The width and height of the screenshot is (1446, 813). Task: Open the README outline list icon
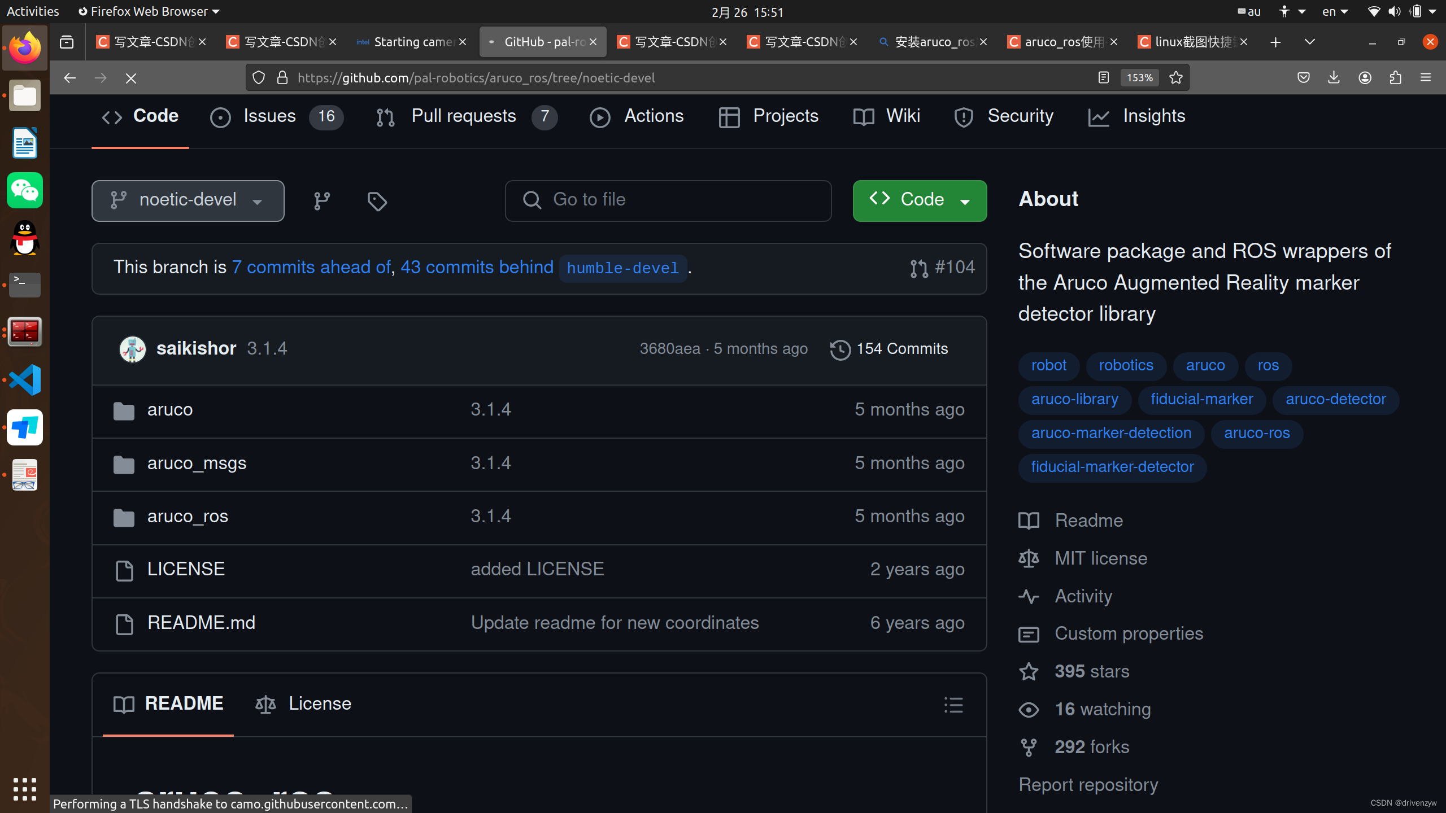pos(953,704)
